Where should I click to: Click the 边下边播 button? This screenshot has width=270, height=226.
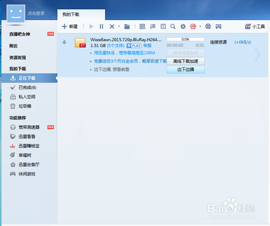tap(186, 70)
